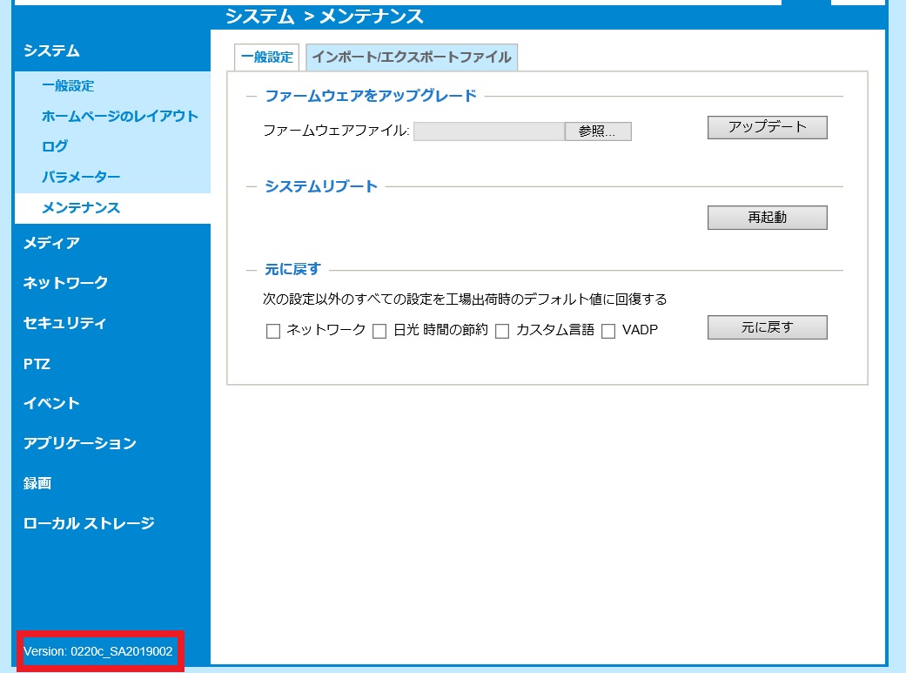
Task: Toggle the VADP checkbox
Action: pyautogui.click(x=607, y=331)
